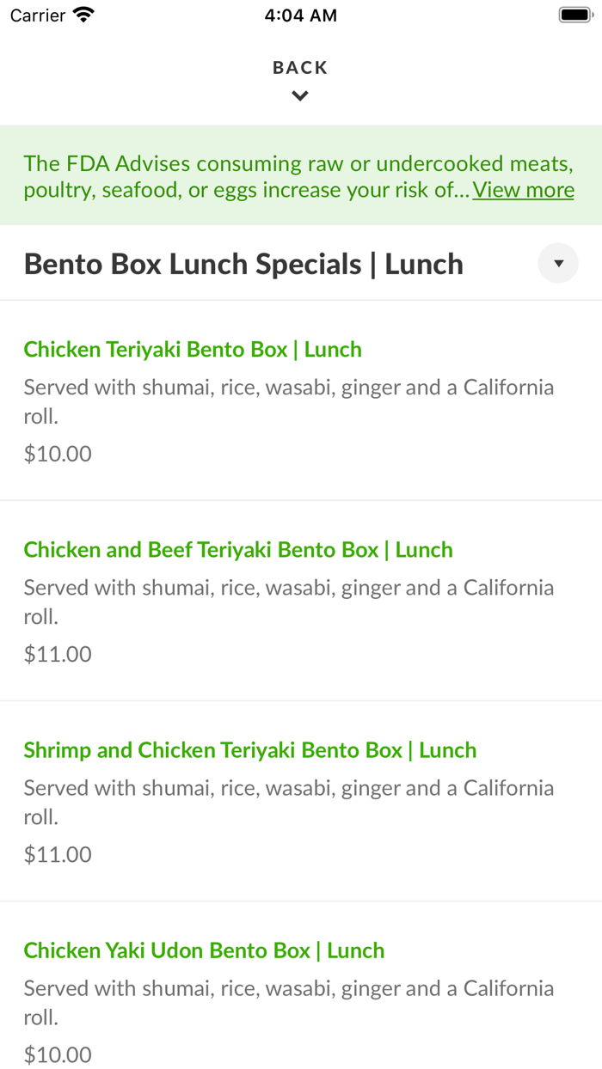Tap the $11.00 price under Shrimp and Chicken
This screenshot has height=1069, width=602.
[58, 854]
